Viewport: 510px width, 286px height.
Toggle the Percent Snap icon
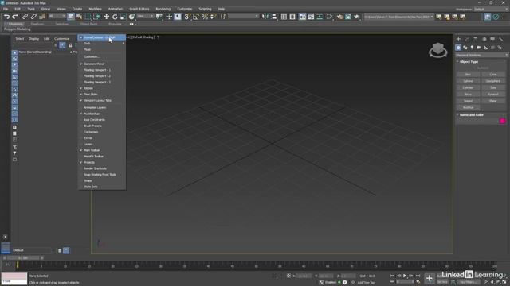point(205,17)
